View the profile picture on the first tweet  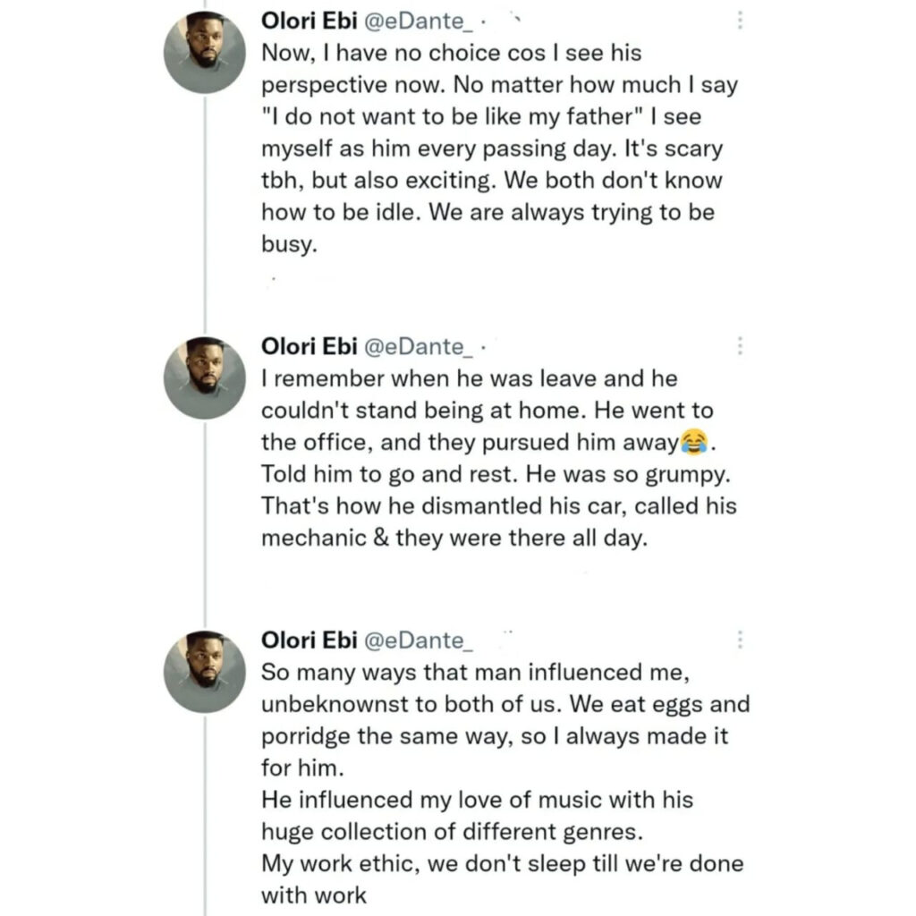click(x=205, y=53)
